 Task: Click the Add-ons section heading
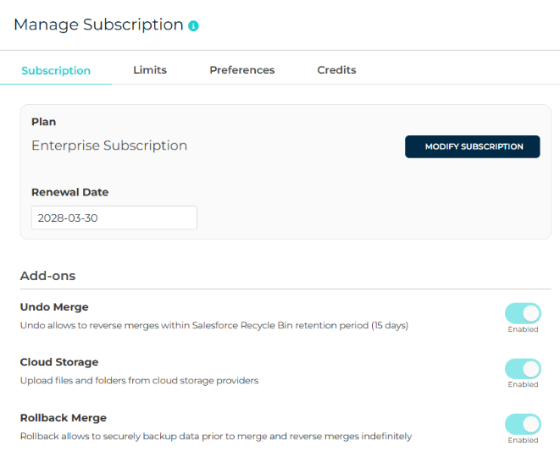[47, 276]
